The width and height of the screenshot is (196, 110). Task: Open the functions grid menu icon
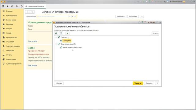pyautogui.click(x=3, y=6)
